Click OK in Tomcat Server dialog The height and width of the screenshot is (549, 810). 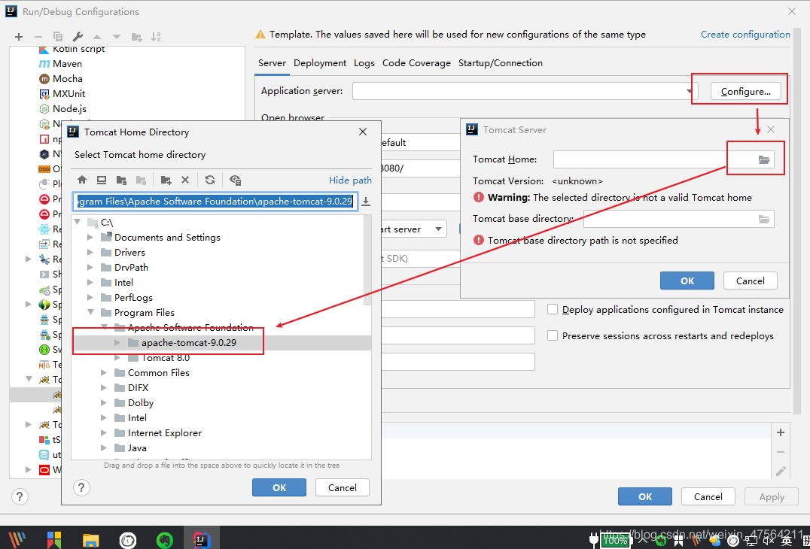pos(687,281)
